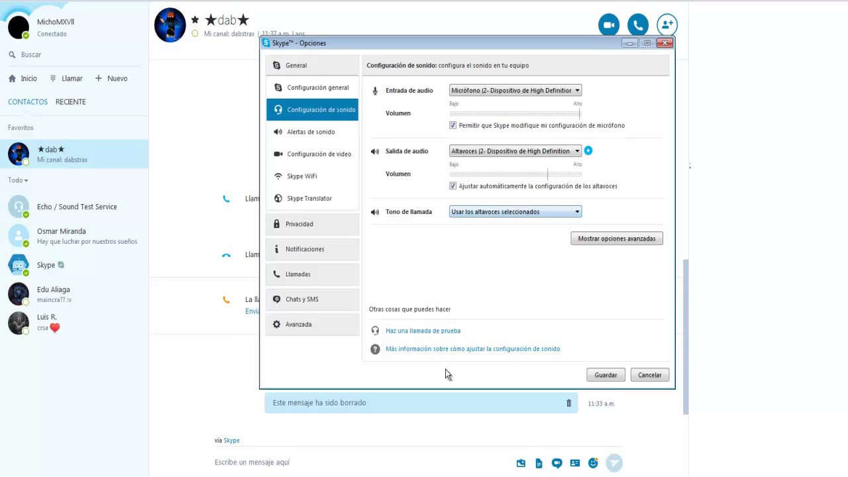Screen dimensions: 848x477
Task: Expand the Chats y SMS options section
Action: click(x=312, y=299)
